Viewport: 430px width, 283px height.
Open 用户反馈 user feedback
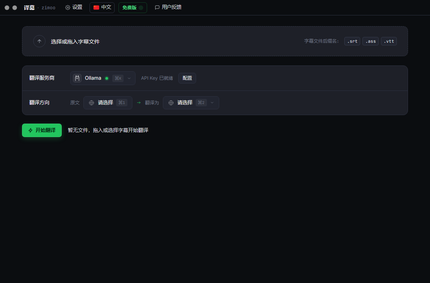tap(168, 7)
